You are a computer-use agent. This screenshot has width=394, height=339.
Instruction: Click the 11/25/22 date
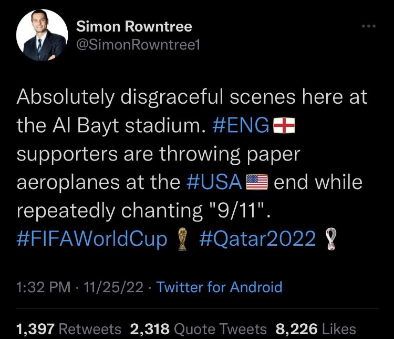[111, 287]
